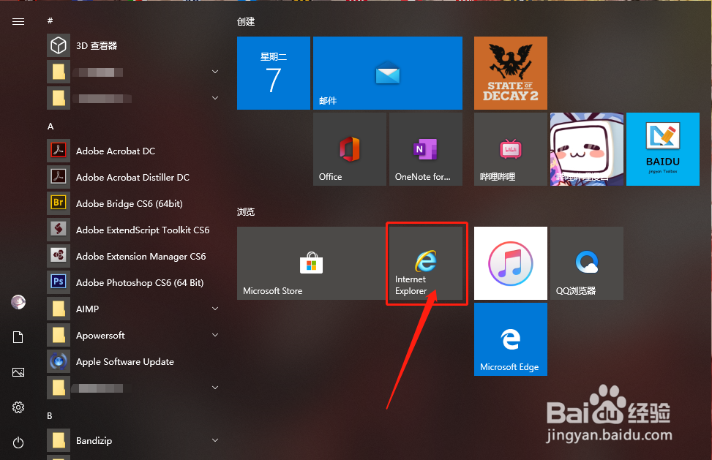Viewport: 712px width, 460px height.
Task: Open Apple Software Update
Action: pyautogui.click(x=133, y=361)
